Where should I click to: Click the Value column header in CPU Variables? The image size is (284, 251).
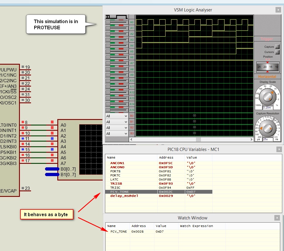(x=199, y=158)
